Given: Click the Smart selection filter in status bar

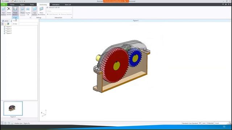Looking at the screenshot, I should tap(217, 123).
